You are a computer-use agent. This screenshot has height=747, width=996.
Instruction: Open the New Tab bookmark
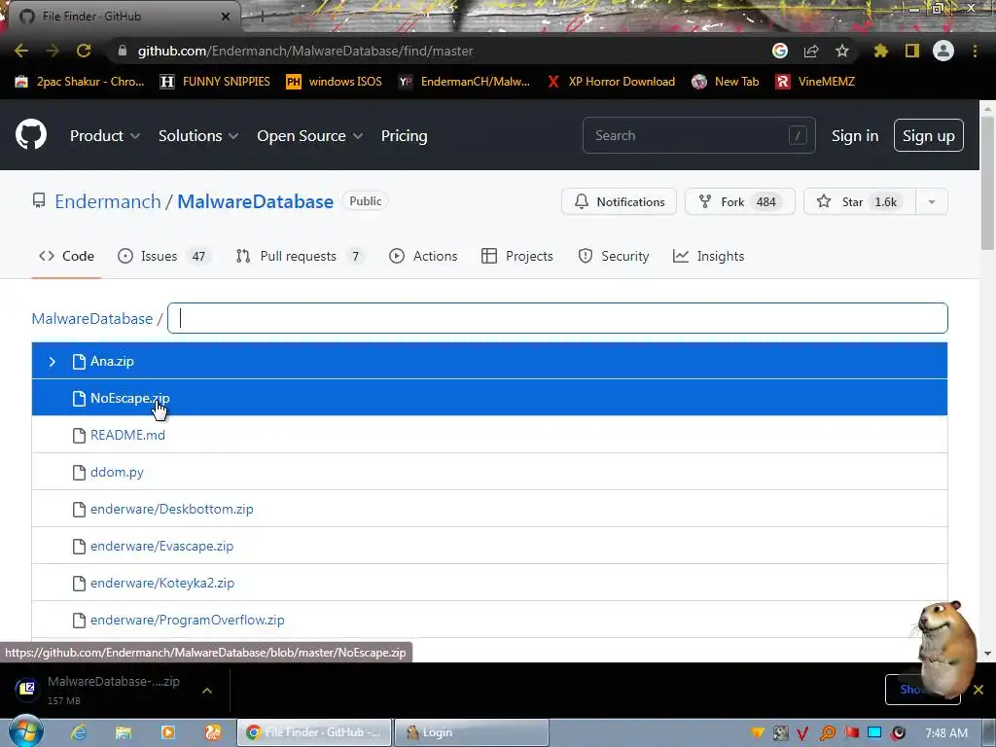pos(726,82)
